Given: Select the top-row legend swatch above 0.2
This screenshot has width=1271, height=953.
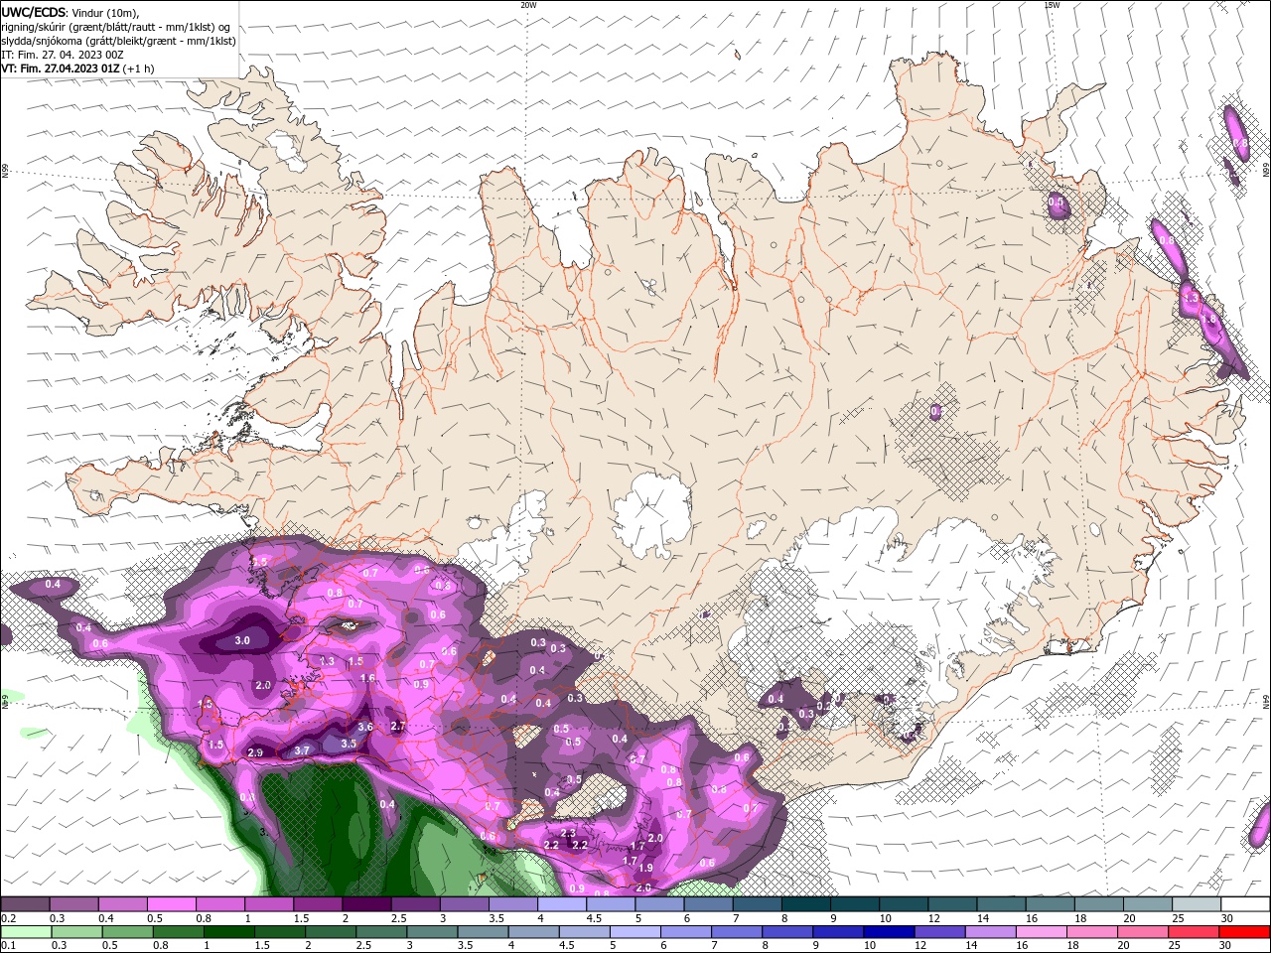Looking at the screenshot, I should coord(25,904).
